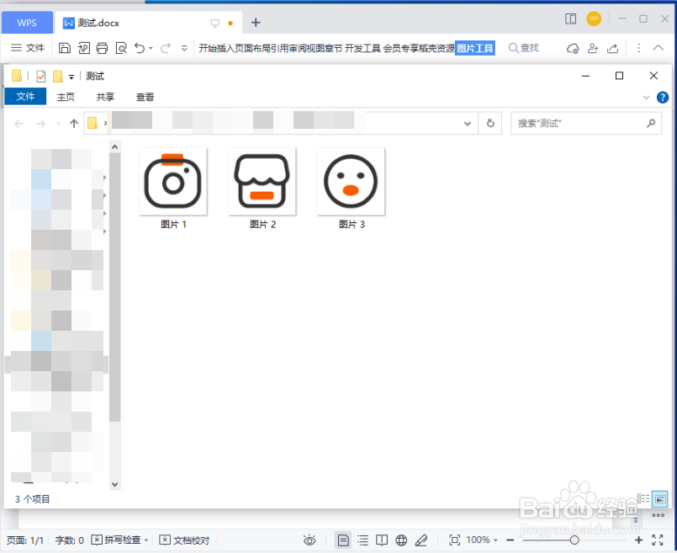
Task: Open Explorer 文件 menu tab
Action: click(x=25, y=96)
